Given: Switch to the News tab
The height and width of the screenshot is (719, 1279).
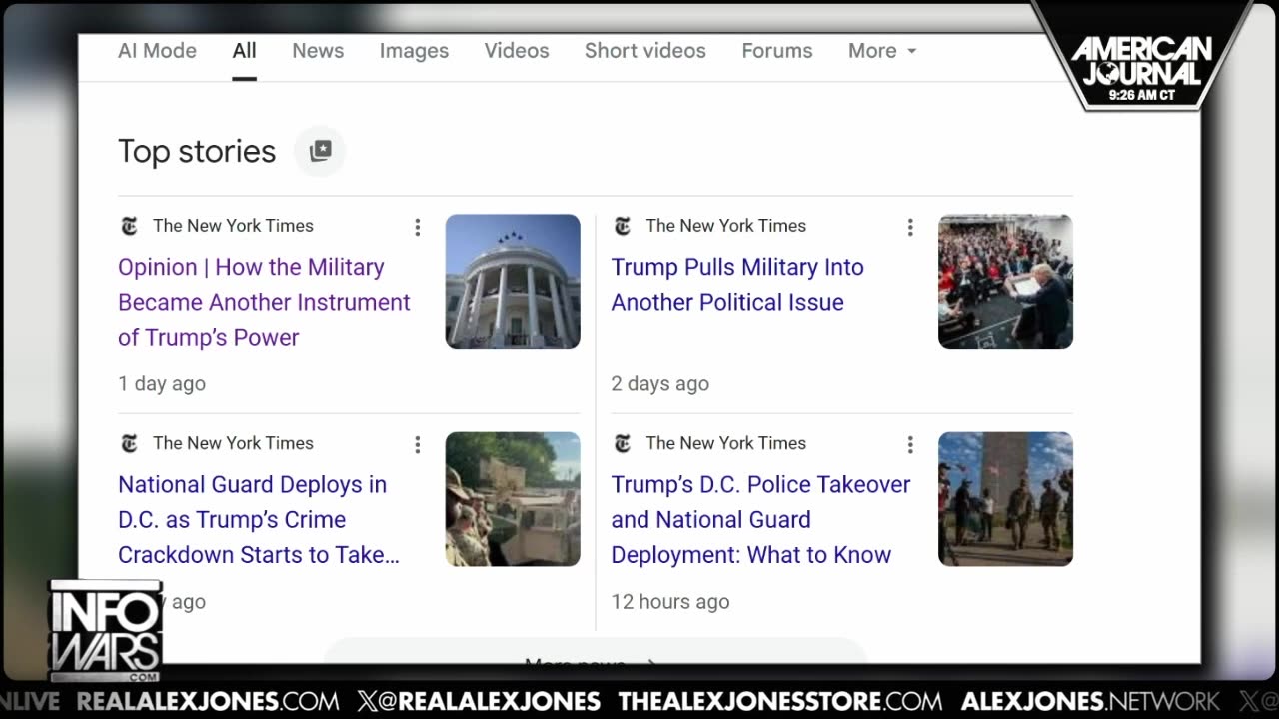Looking at the screenshot, I should [318, 51].
